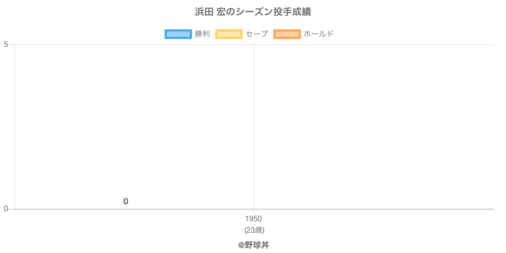Click the vertical gridline above 1950
The height and width of the screenshot is (253, 506).
pyautogui.click(x=254, y=126)
